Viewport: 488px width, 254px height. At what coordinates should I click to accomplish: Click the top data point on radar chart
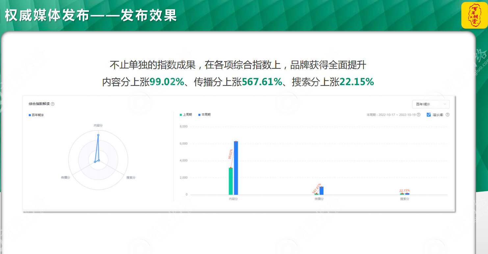98,135
